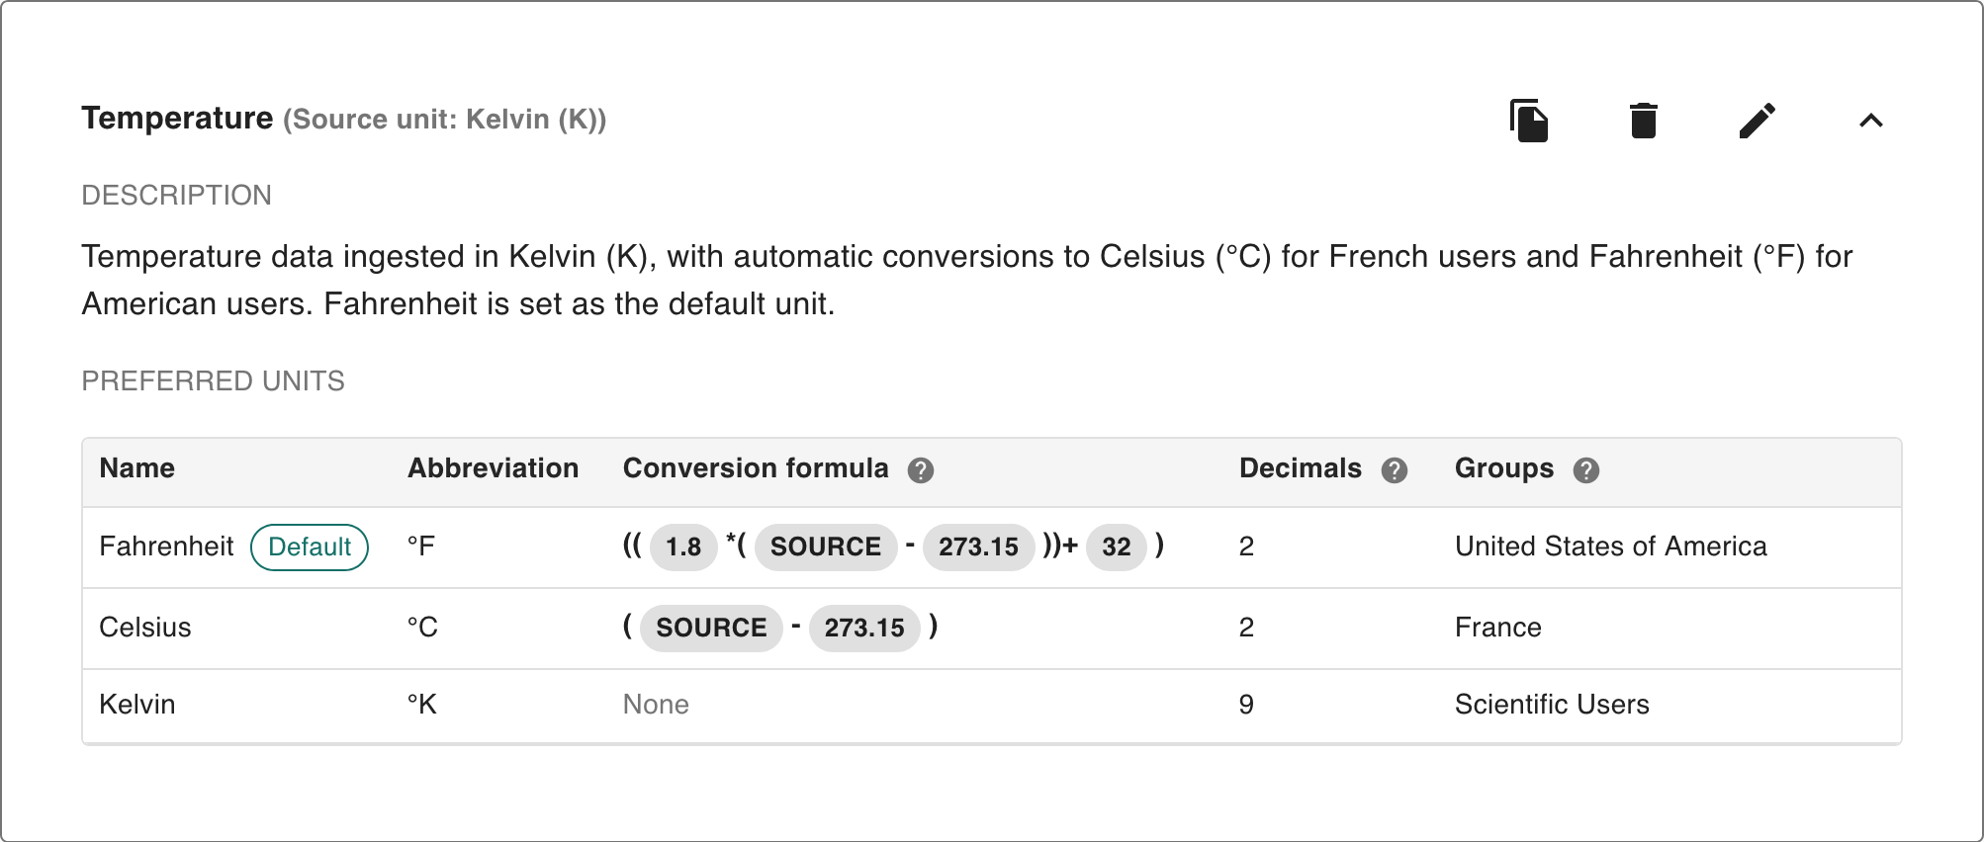Click the SOURCE chip in Fahrenheit formula
Viewport: 1984px width, 842px height.
[825, 547]
